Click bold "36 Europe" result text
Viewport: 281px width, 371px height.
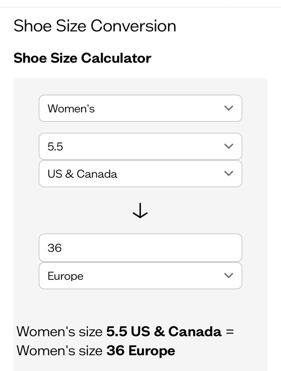tap(140, 351)
